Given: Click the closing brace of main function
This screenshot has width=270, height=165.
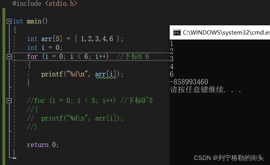Looking at the screenshot, I should [x=14, y=153].
